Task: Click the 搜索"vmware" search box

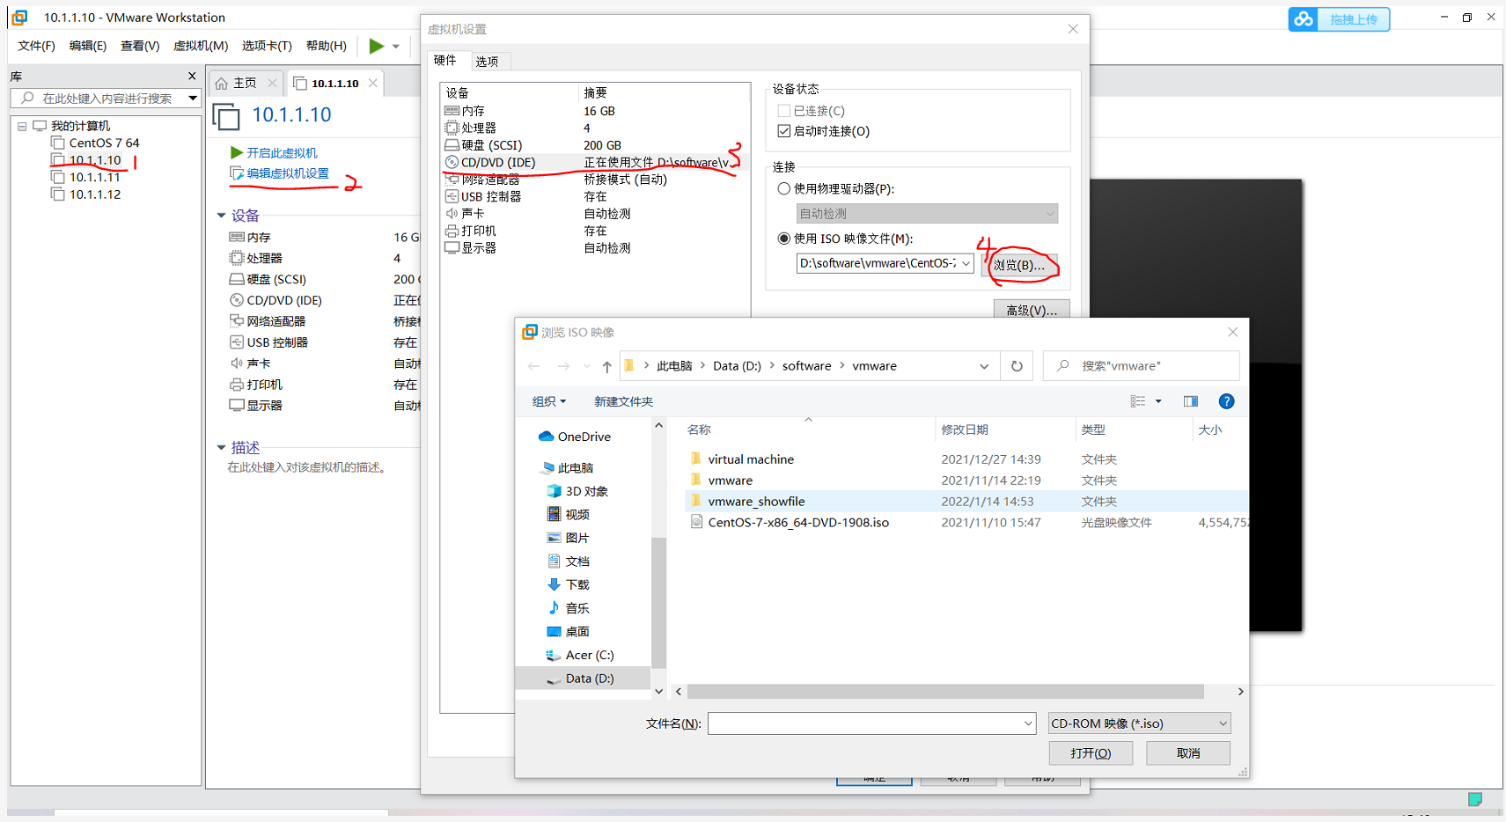Action: tap(1142, 366)
